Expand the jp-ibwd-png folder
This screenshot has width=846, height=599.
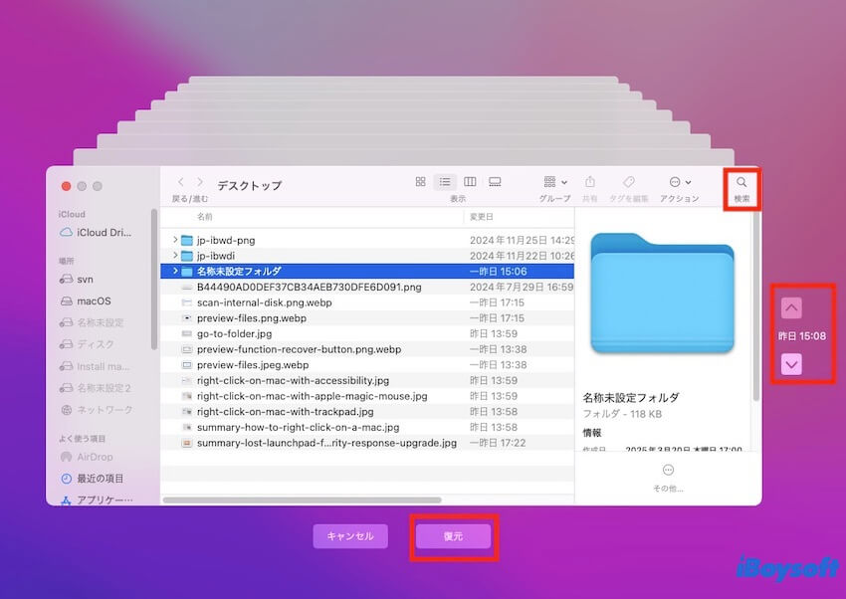(x=176, y=240)
